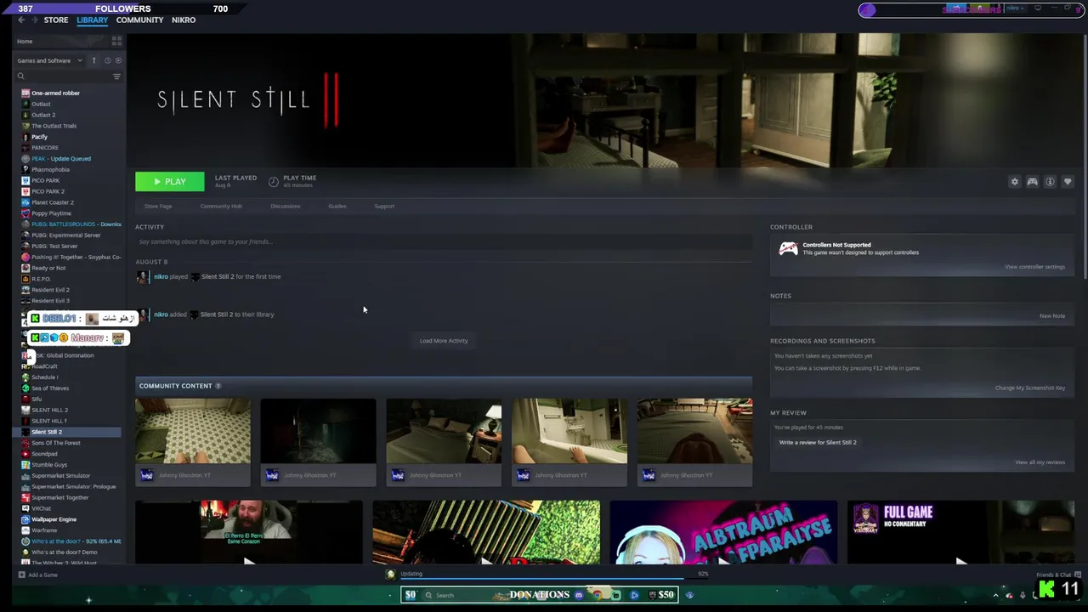Go to the Store Page tab

pos(158,206)
